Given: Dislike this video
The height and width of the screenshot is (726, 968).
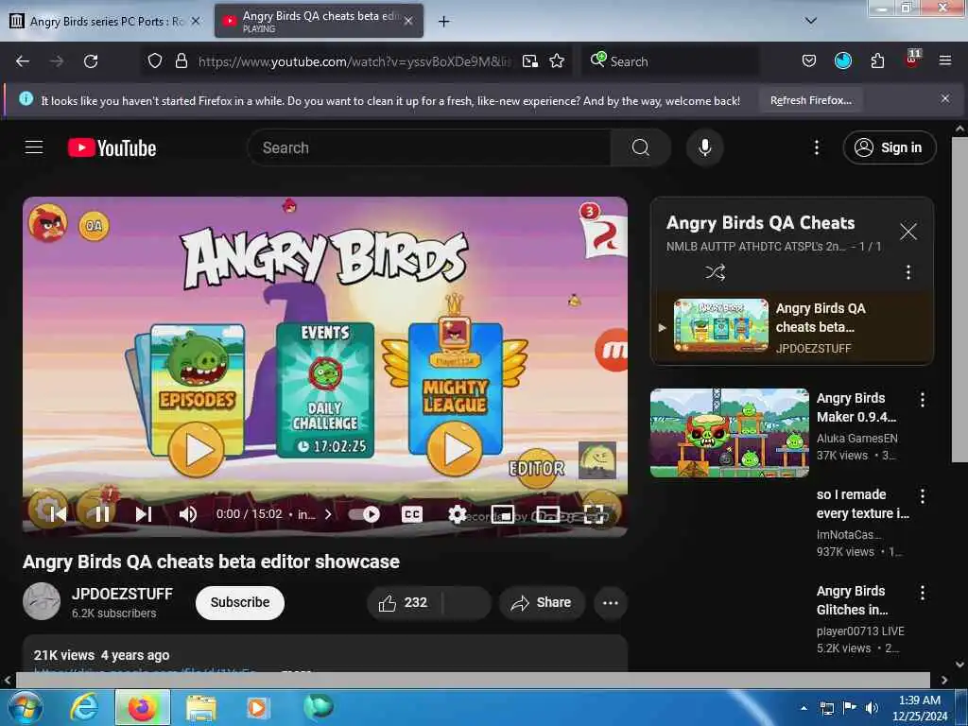Looking at the screenshot, I should tap(467, 602).
